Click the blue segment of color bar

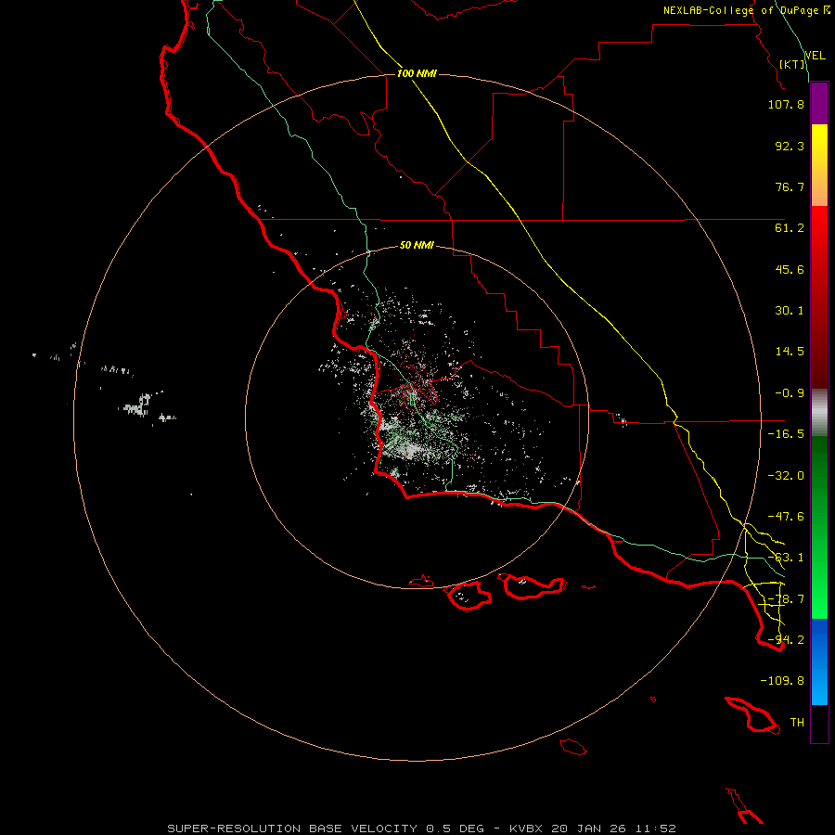click(819, 662)
